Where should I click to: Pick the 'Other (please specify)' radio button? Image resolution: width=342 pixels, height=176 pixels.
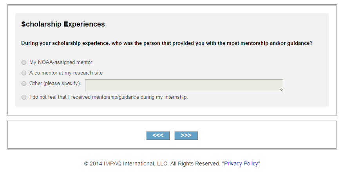(x=24, y=84)
